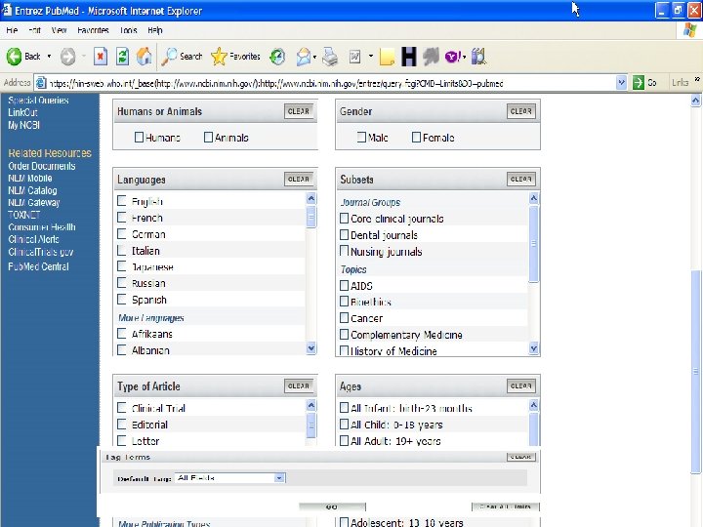Select the Spanish language checkbox

121,299
